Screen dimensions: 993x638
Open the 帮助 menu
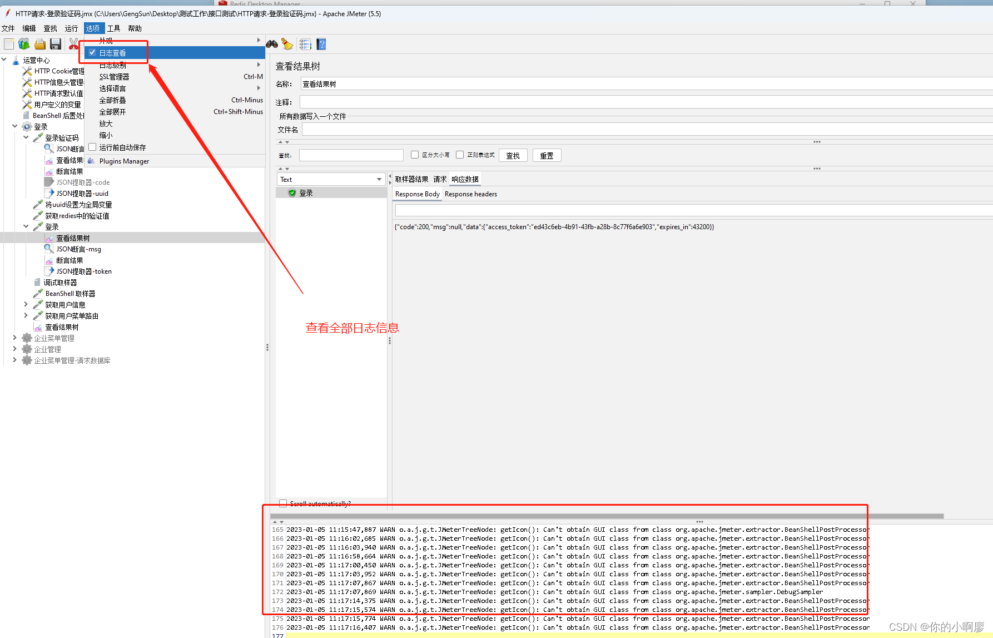click(135, 28)
